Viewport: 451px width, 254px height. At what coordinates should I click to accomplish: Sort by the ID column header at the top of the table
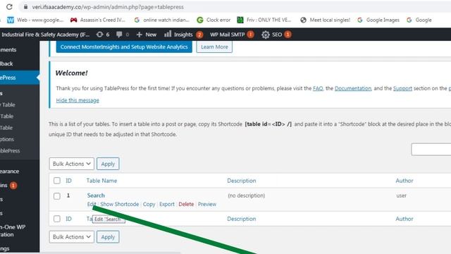68,181
